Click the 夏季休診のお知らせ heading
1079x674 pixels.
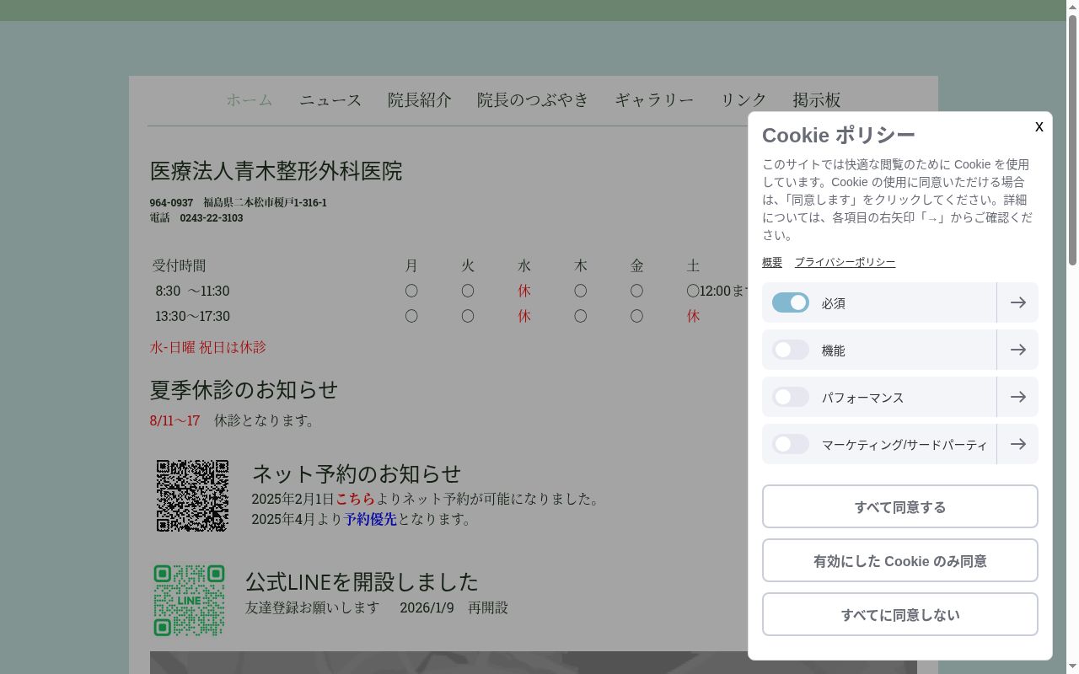coord(244,389)
